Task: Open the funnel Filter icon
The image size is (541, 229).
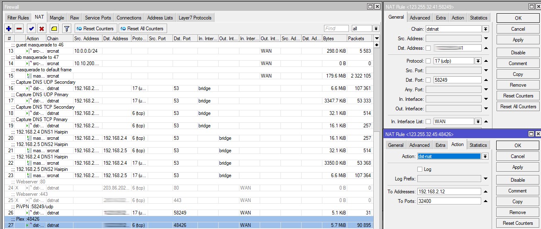Action: 66,29
